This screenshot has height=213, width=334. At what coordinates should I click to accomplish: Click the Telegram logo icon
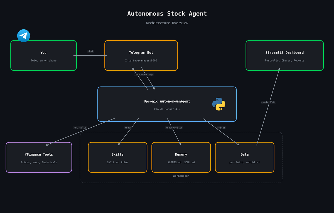click(24, 36)
